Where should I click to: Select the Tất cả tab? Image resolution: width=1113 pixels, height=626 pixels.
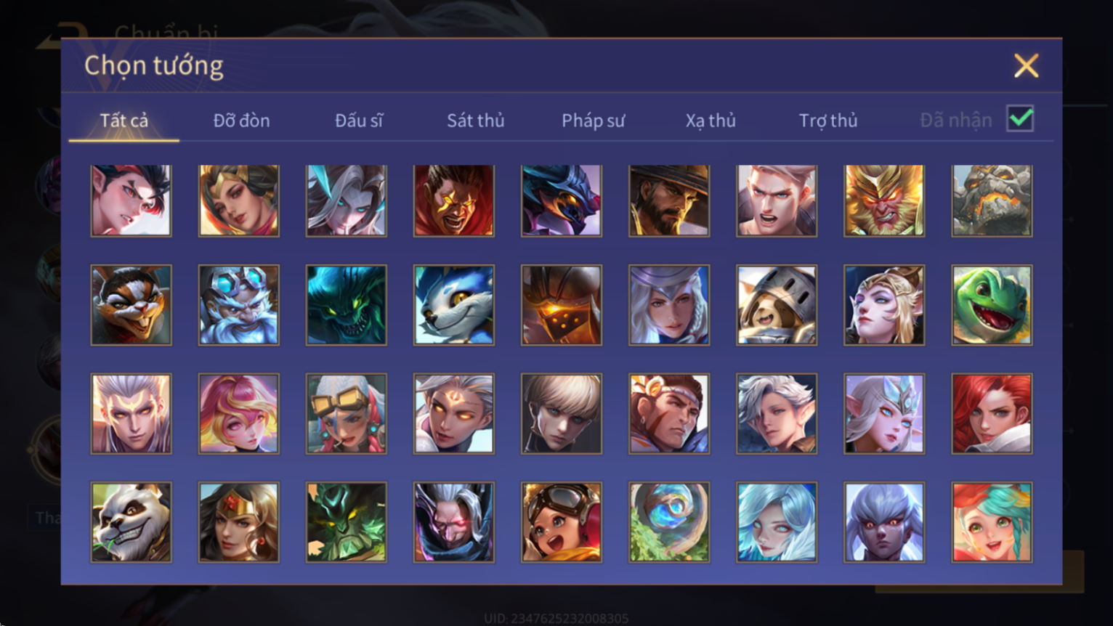(x=124, y=121)
